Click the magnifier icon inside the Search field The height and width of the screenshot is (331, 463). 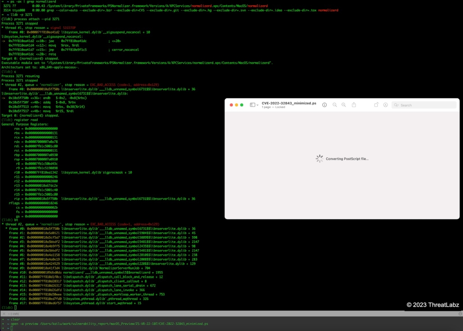(397, 105)
